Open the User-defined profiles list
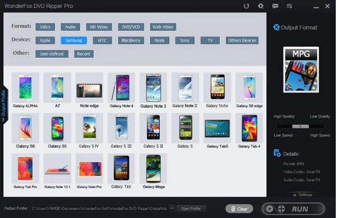Image resolution: width=338 pixels, height=218 pixels. pos(52,54)
